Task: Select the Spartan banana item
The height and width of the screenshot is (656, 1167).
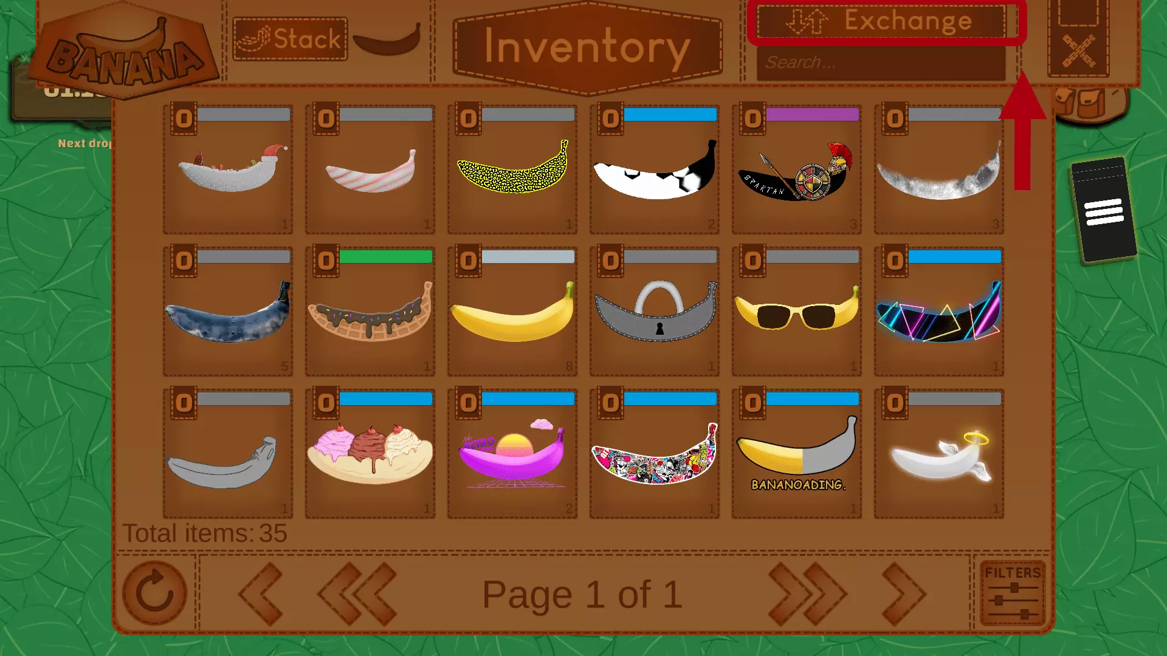Action: [796, 169]
